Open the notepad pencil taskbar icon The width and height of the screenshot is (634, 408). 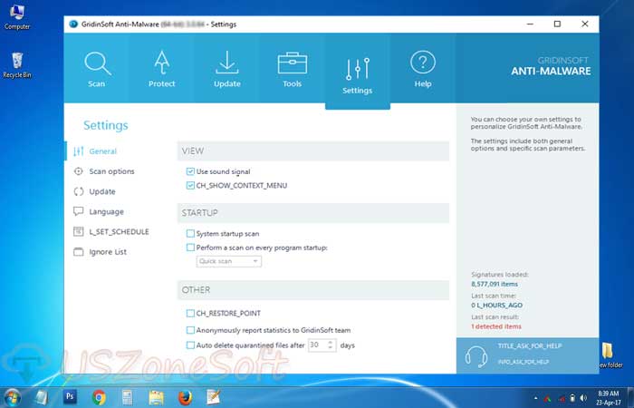tap(214, 397)
